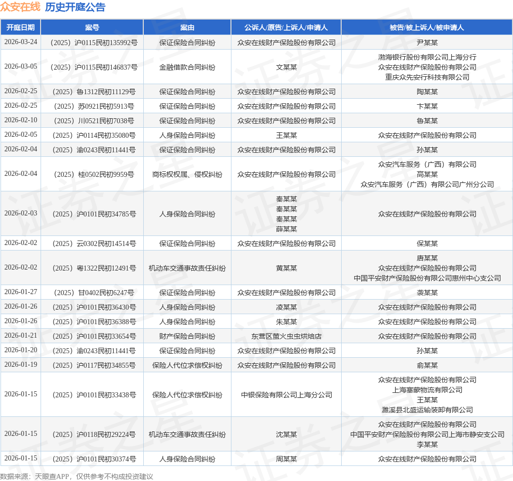This screenshot has height=481, width=513.
Task: Select case number 沪0101民初34785号
Action: tap(94, 214)
